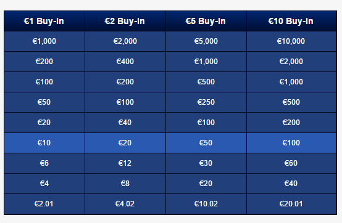Viewport: 342px width, 223px height.
Task: Click the €10 Buy-In column header
Action: click(x=291, y=21)
